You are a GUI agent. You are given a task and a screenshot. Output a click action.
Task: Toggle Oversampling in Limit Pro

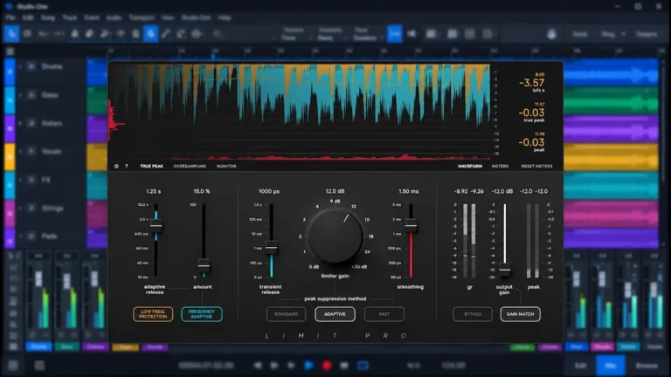[190, 167]
